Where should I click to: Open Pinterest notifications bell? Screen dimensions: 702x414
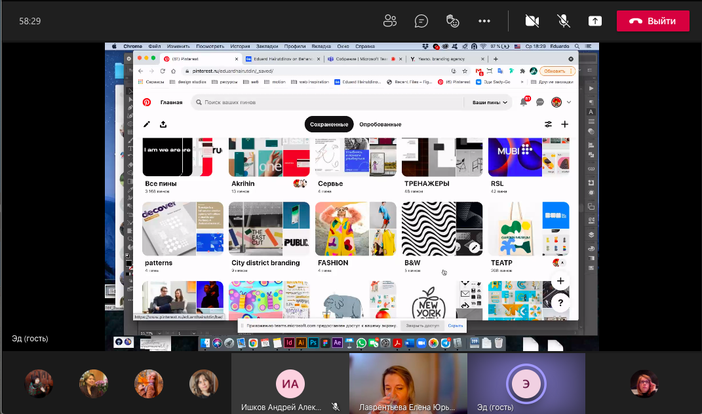(x=524, y=102)
